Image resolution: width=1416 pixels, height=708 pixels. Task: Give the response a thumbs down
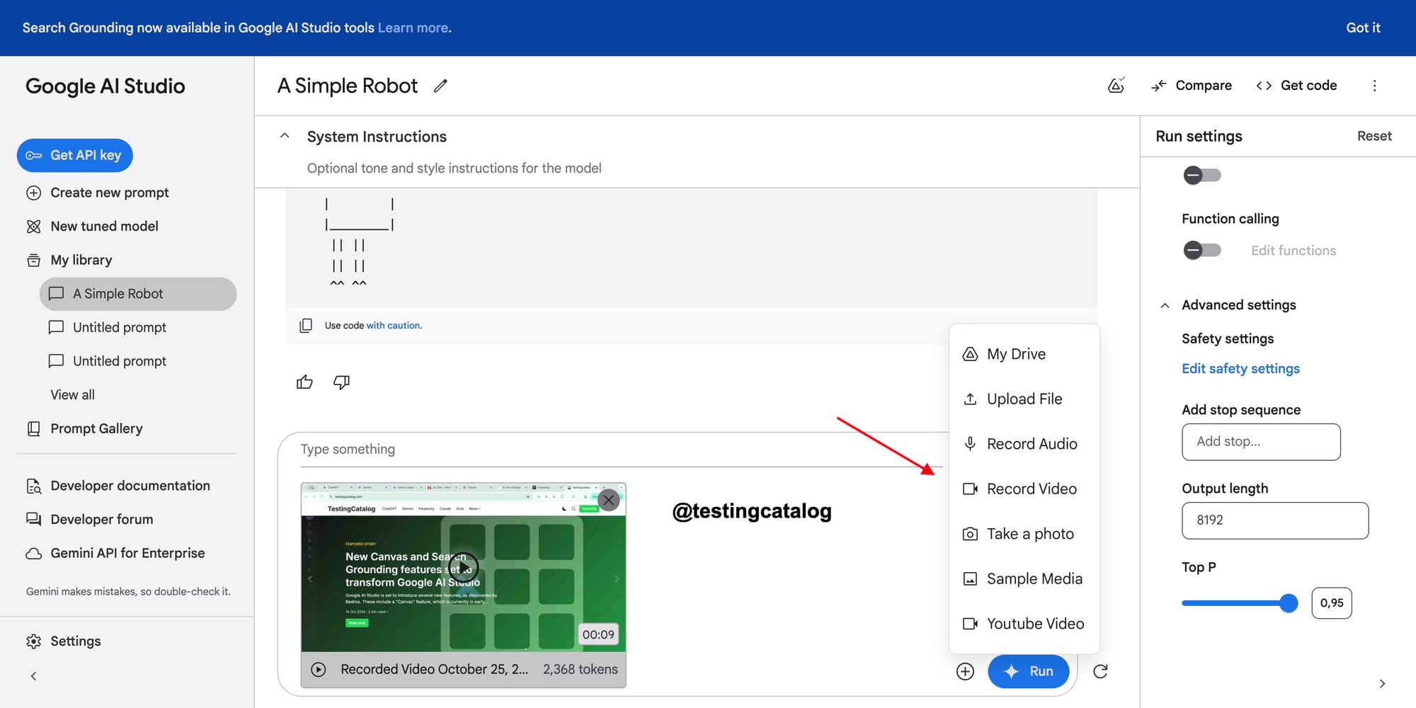point(341,382)
